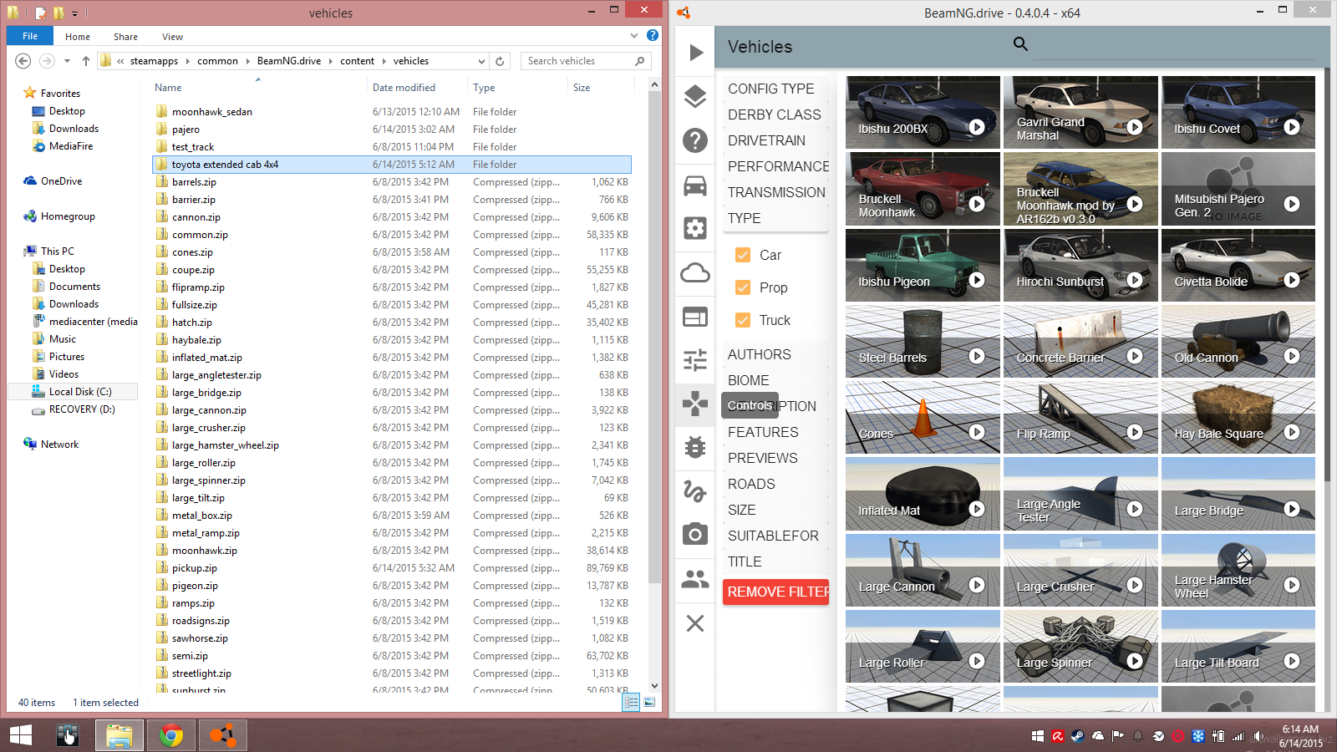
Task: Open the File tab in Explorer
Action: (x=30, y=36)
